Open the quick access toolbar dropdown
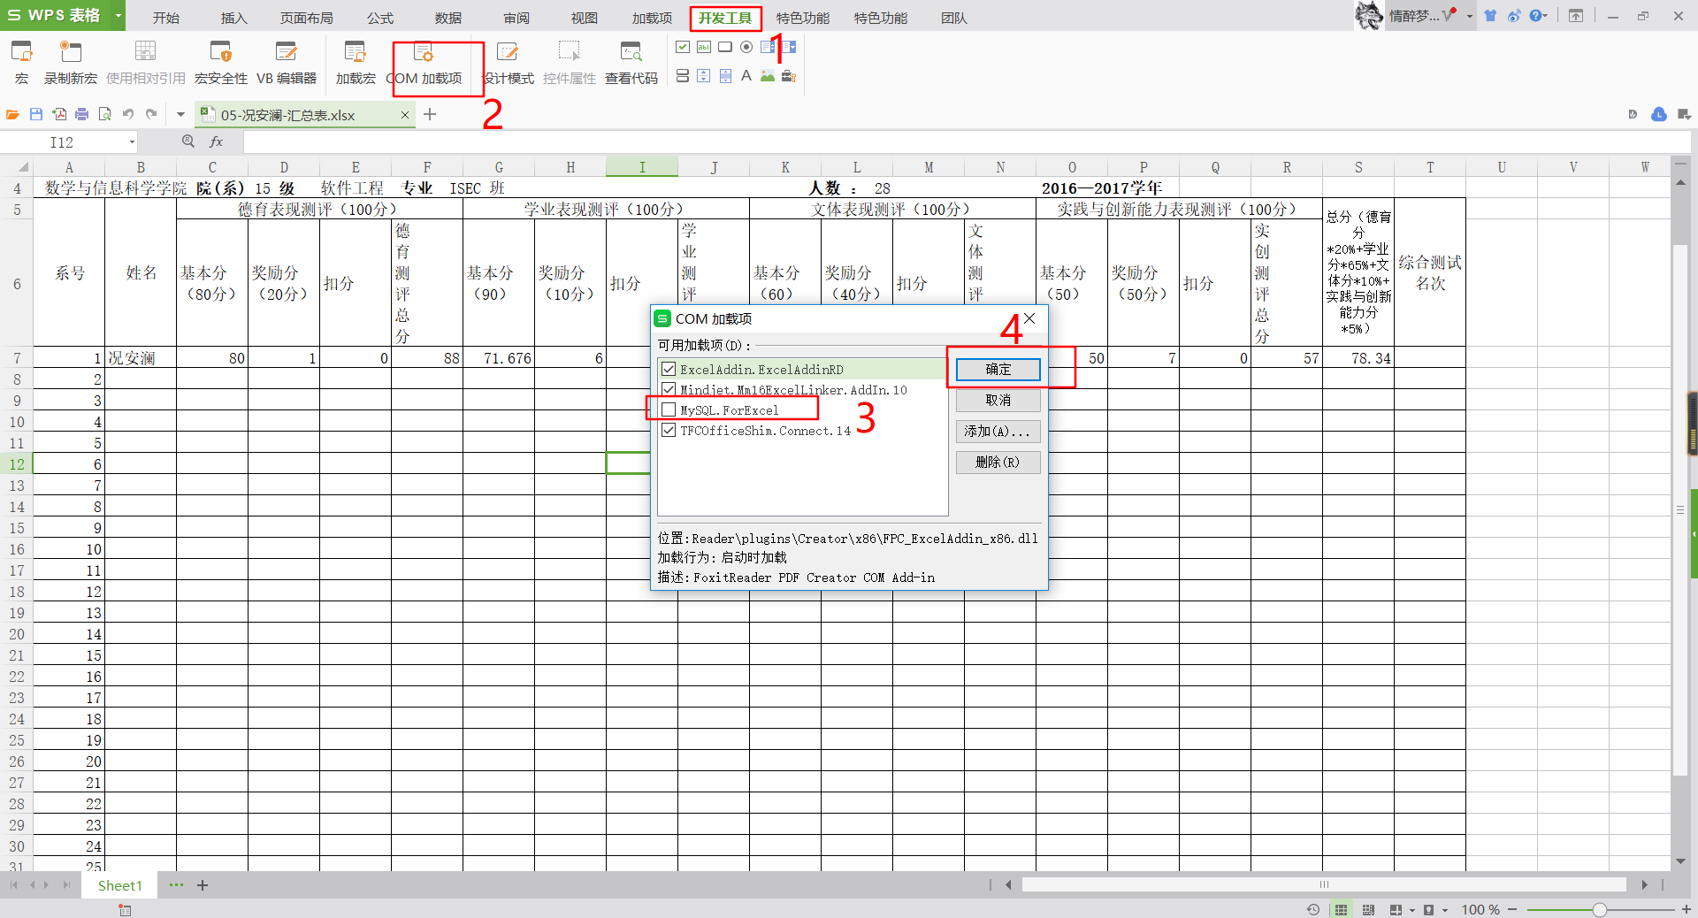 tap(180, 114)
